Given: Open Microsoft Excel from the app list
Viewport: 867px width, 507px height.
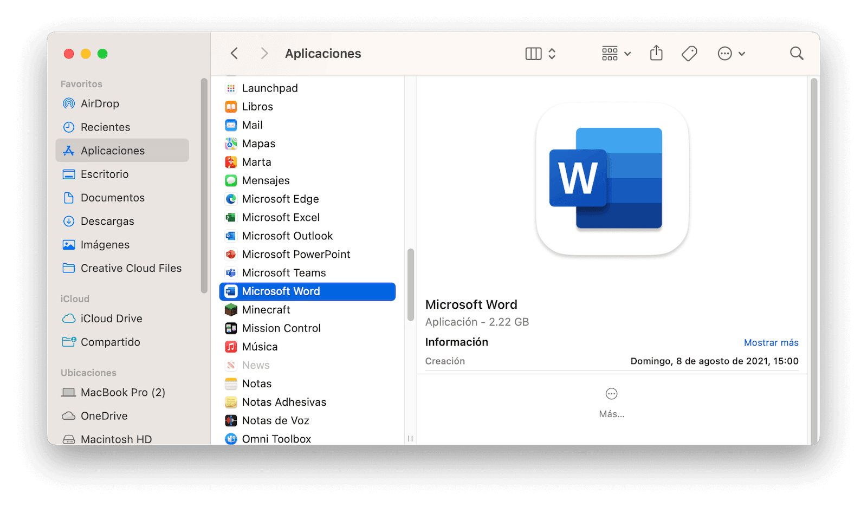Looking at the screenshot, I should tap(280, 217).
